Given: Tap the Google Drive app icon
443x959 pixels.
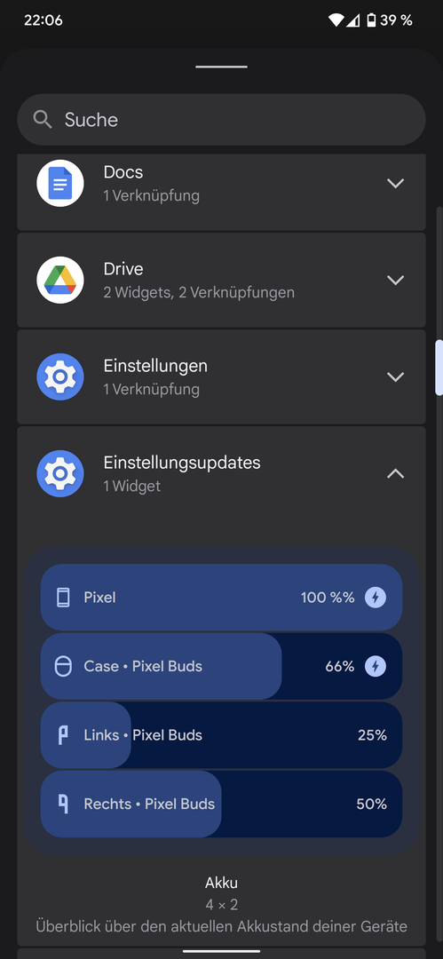Looking at the screenshot, I should point(60,280).
